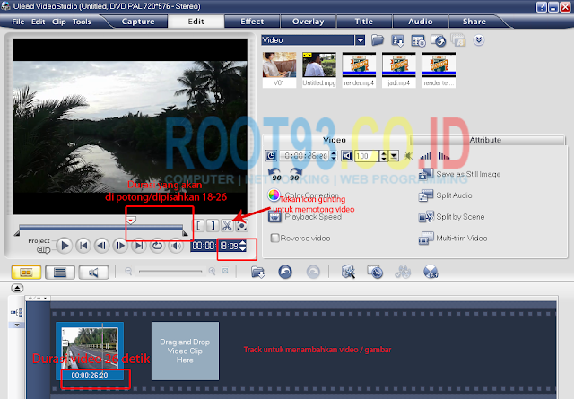Screen dimensions: 574x399
Task: Jump to clip end with End button
Action: 139,246
